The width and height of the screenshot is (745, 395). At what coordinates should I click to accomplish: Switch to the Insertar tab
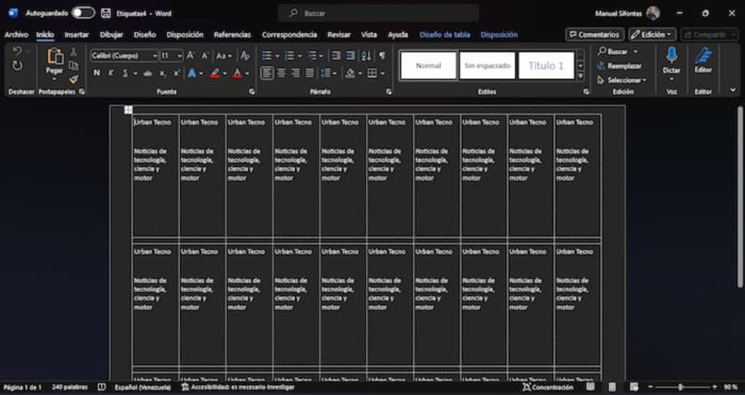click(x=77, y=35)
